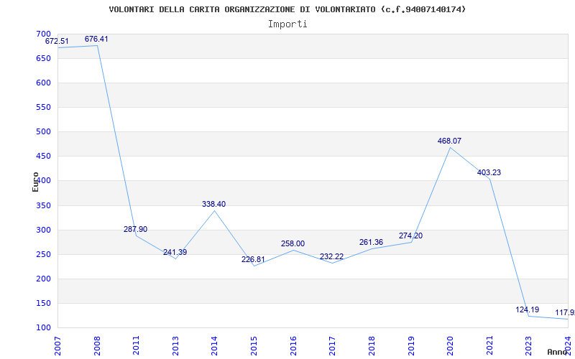Click the 'Anno' x-axis title
Image resolution: width=575 pixels, height=359 pixels.
coord(558,352)
